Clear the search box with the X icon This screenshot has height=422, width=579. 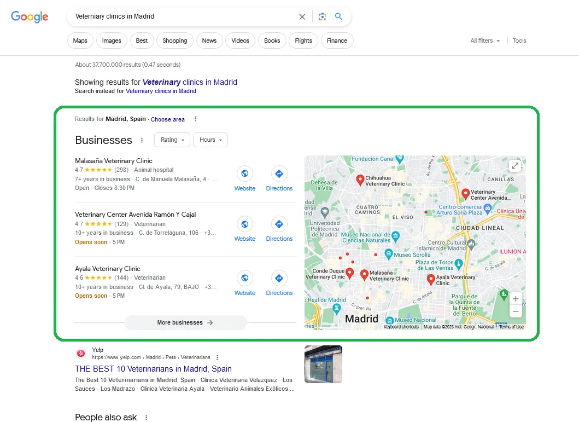pyautogui.click(x=302, y=16)
